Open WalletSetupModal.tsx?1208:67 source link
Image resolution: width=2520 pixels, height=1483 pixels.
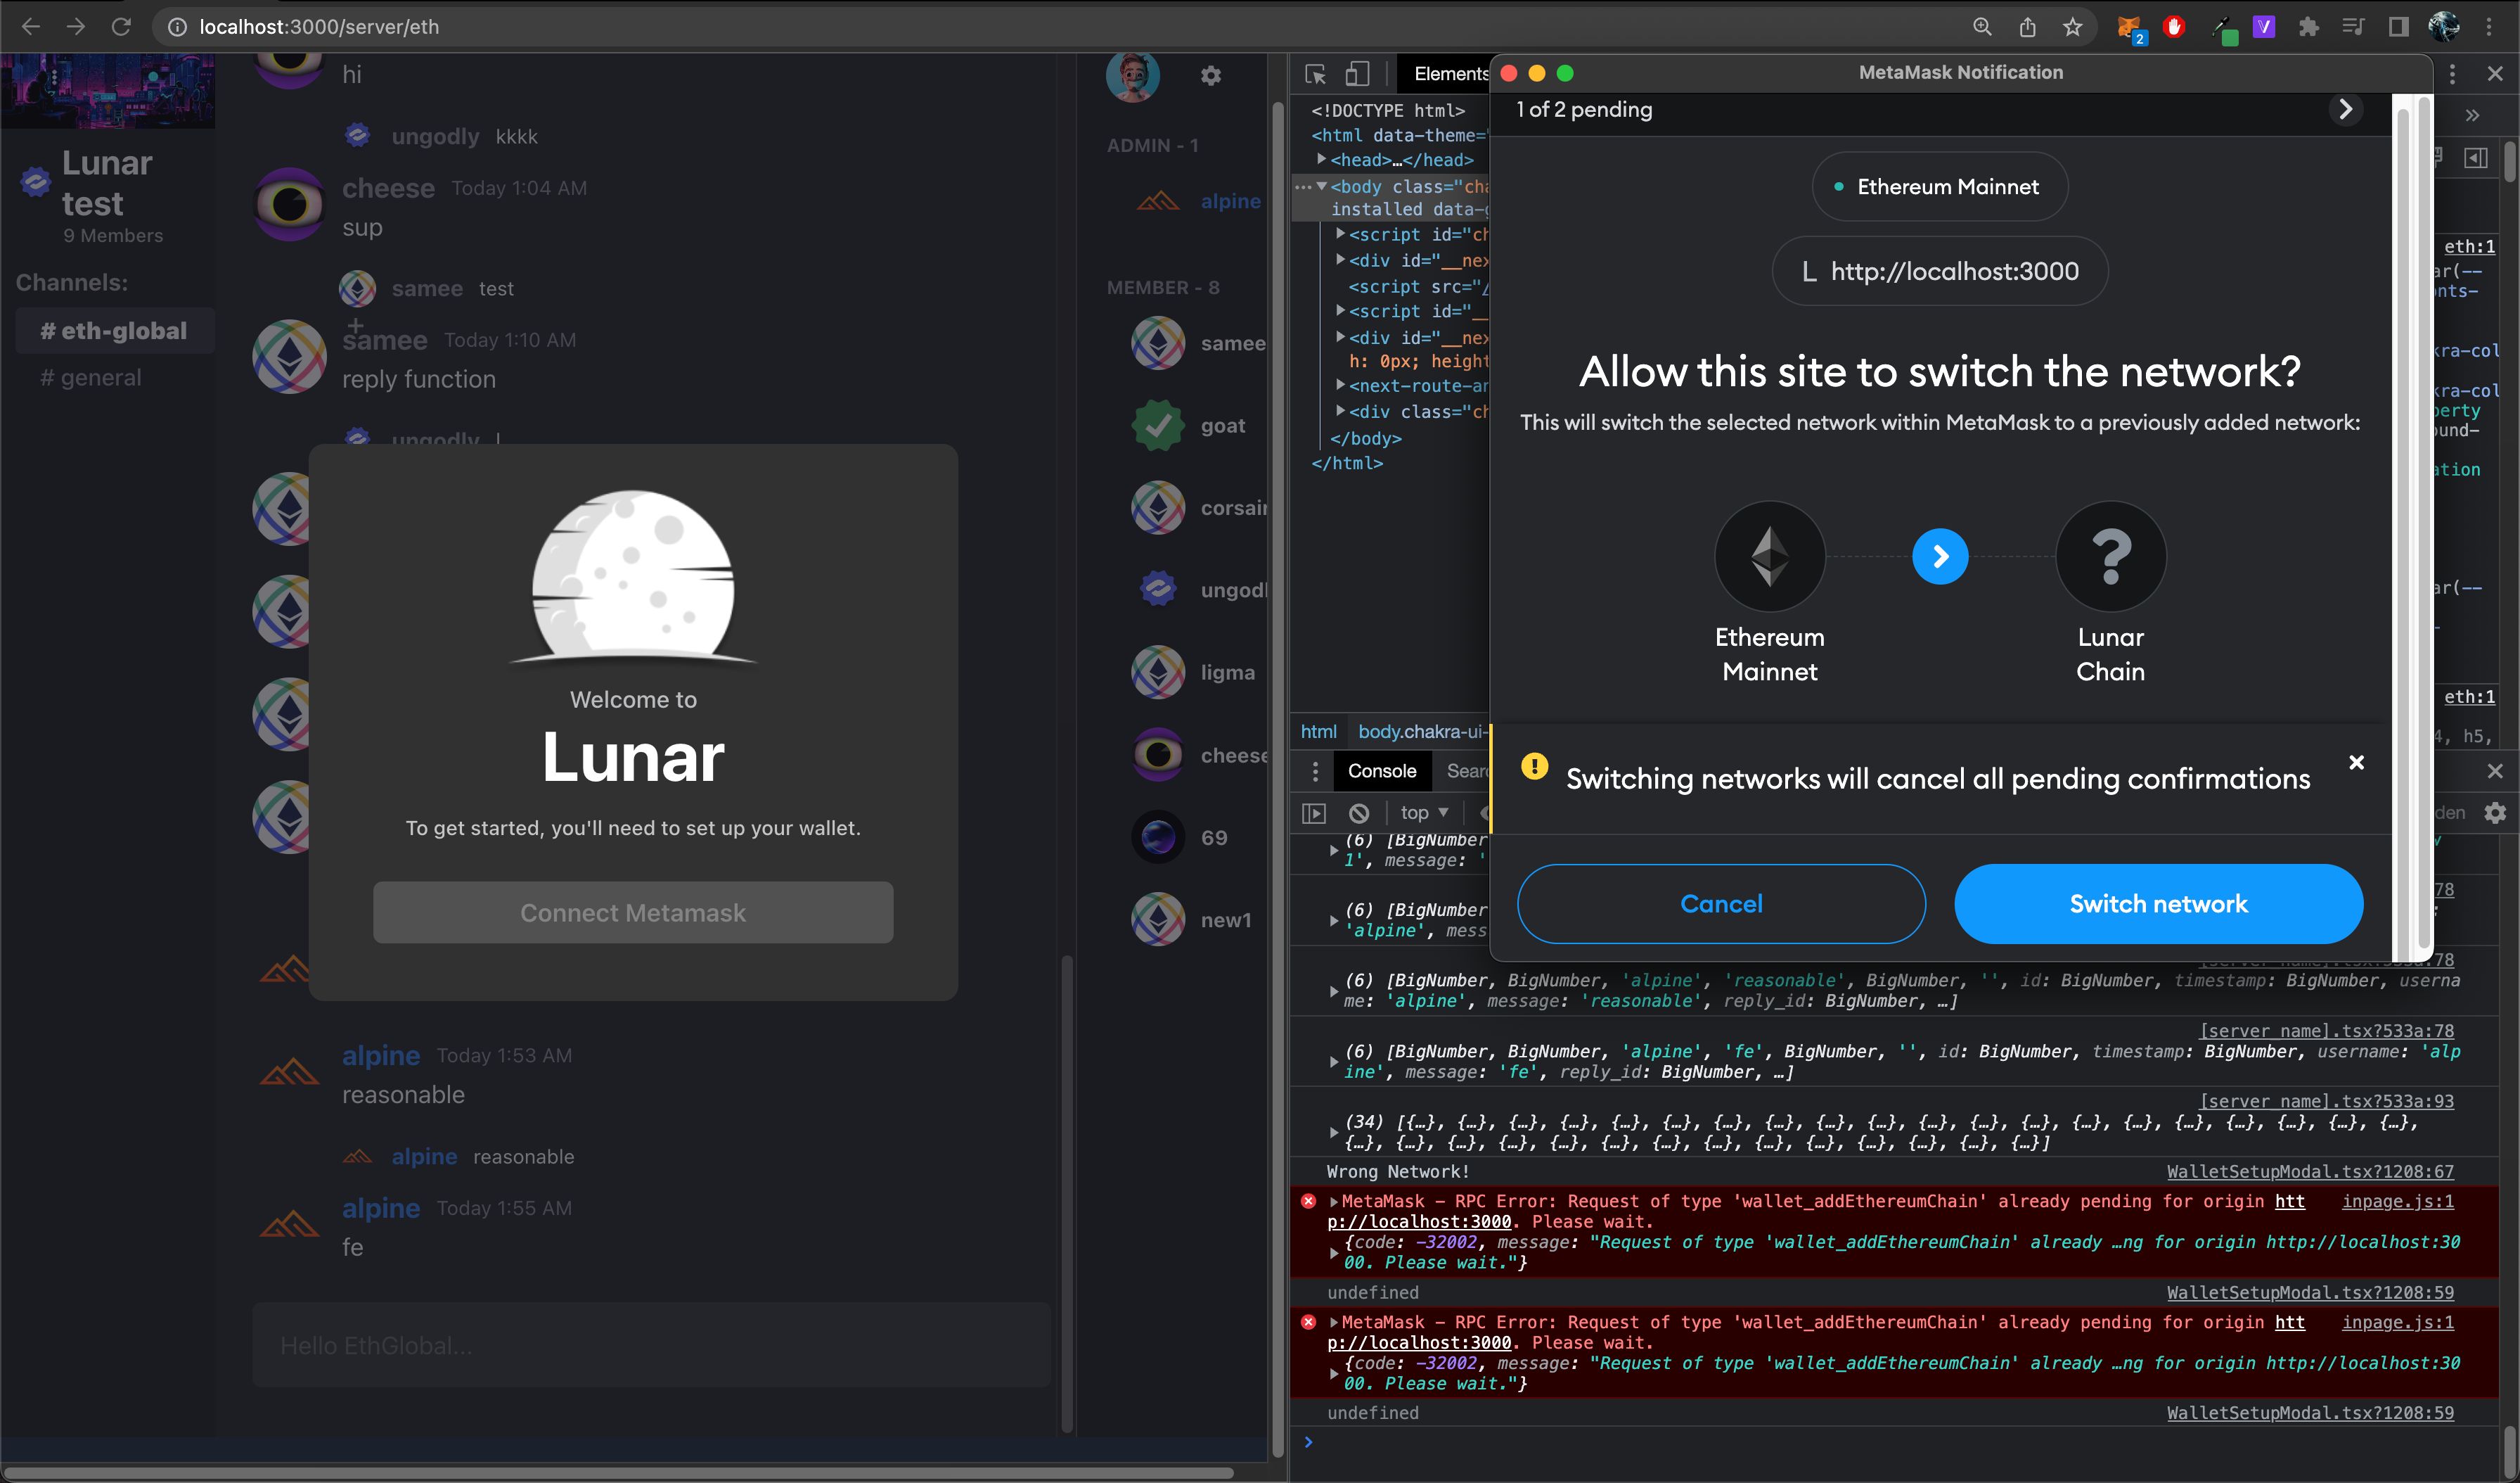click(2310, 1171)
